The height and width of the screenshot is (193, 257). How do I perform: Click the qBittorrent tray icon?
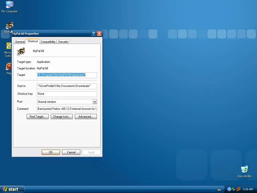(229, 189)
